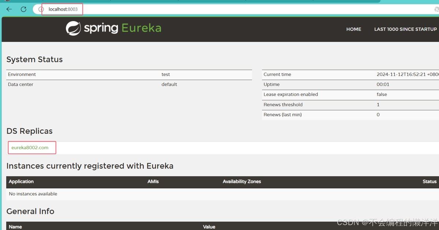Image resolution: width=439 pixels, height=230 pixels.
Task: Select the Current time label
Action: pyautogui.click(x=277, y=74)
